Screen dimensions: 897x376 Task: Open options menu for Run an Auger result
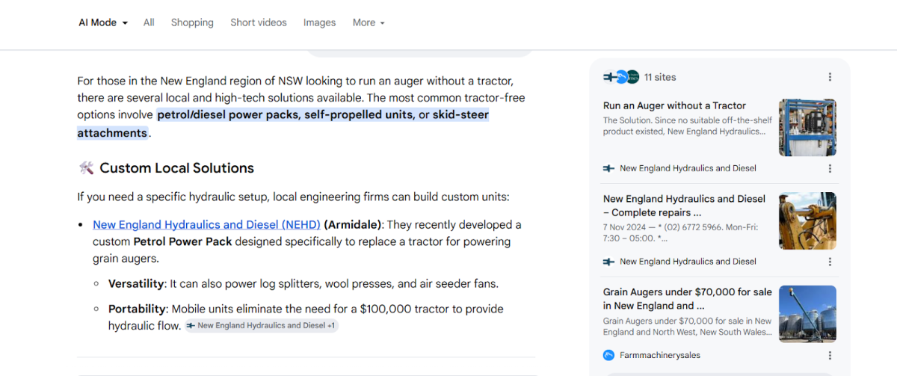click(x=830, y=168)
